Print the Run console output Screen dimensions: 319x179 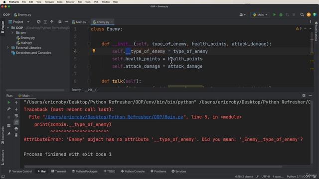tap(16, 129)
